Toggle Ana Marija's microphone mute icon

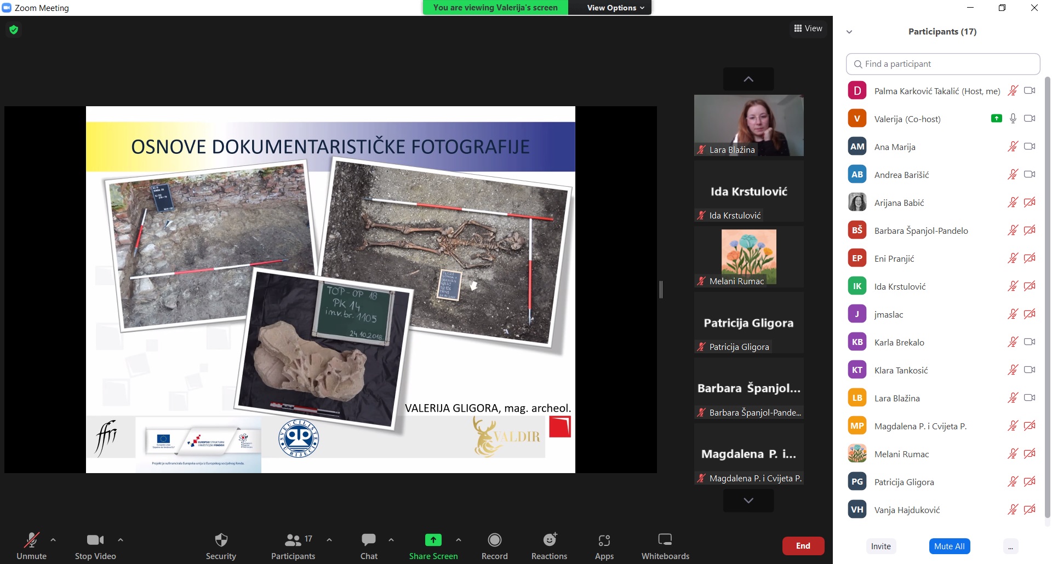point(1013,147)
